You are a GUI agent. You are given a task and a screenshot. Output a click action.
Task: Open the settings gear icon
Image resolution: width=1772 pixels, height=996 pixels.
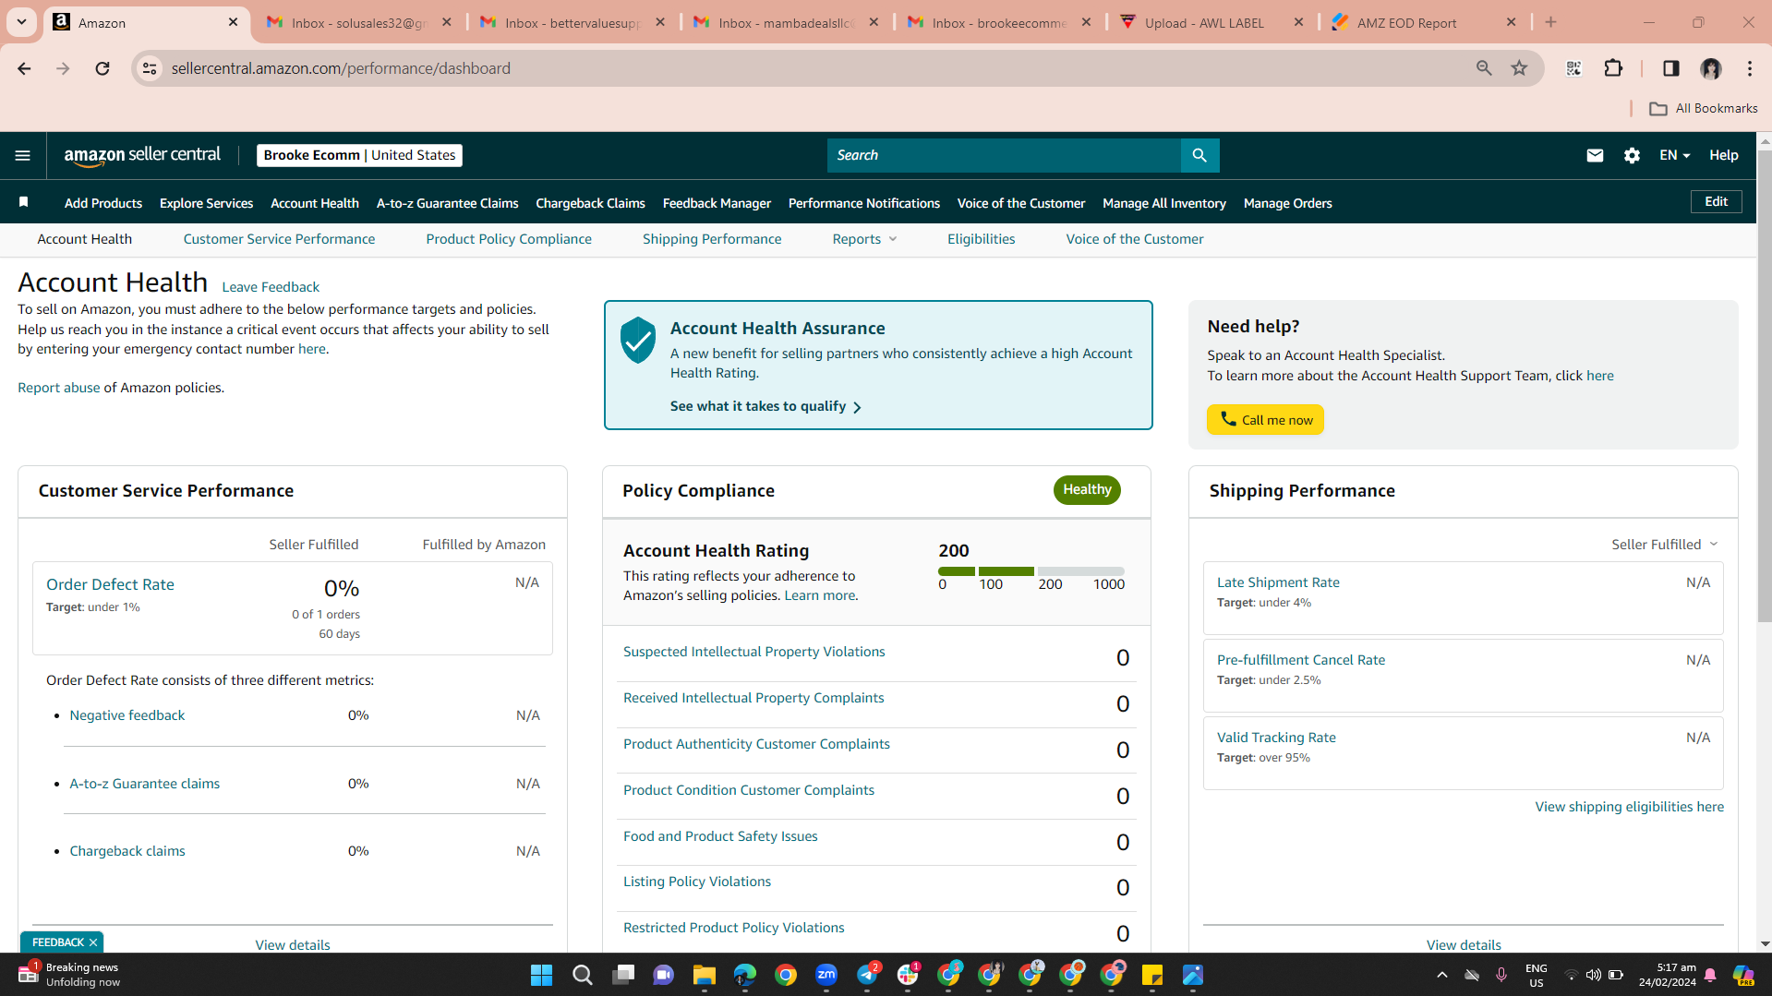pyautogui.click(x=1632, y=155)
